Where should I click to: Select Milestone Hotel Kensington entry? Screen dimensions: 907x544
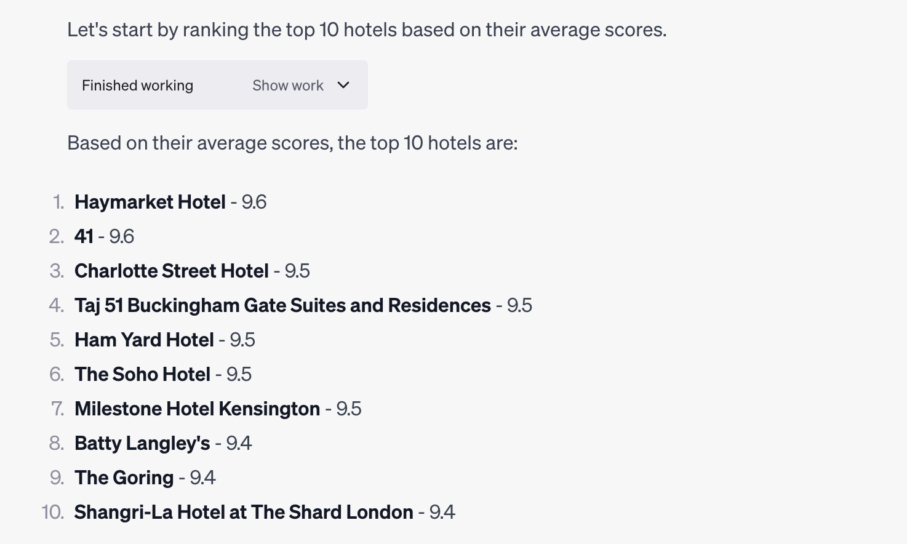[198, 409]
